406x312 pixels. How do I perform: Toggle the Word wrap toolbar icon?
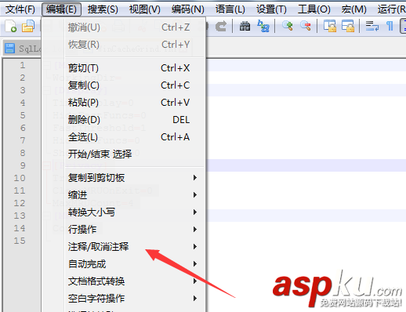[372, 26]
